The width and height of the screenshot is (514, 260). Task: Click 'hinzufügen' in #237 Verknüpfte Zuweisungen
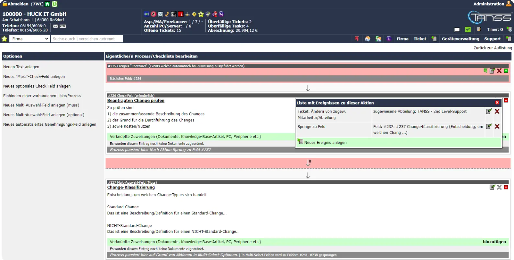pos(494,242)
